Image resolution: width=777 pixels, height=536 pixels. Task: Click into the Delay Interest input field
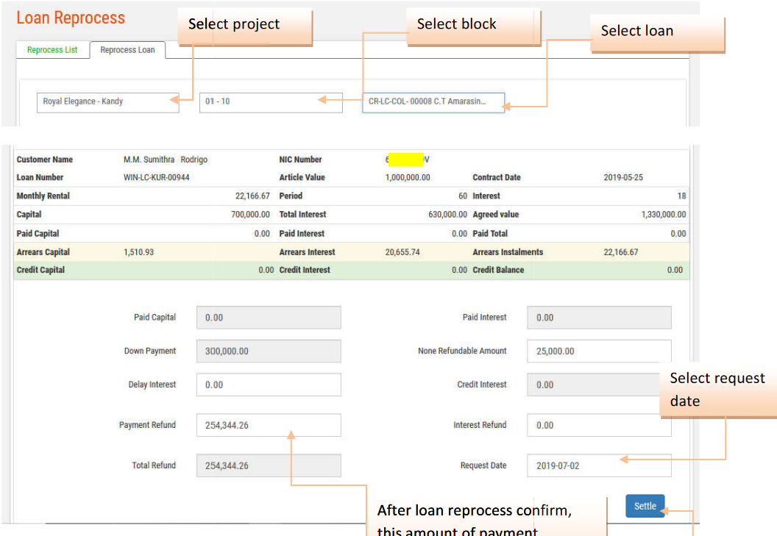pos(269,385)
